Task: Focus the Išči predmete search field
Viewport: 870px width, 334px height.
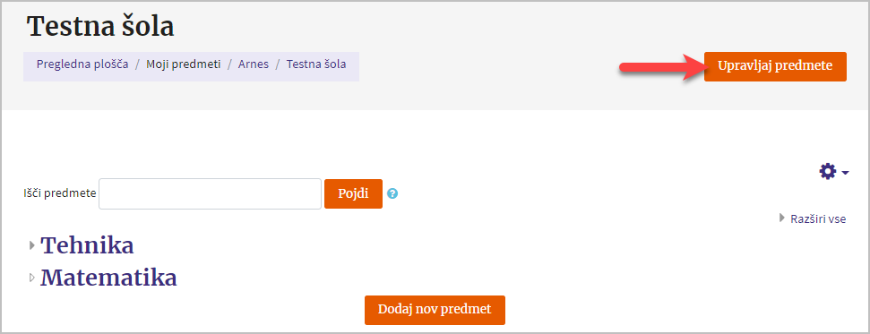Action: point(211,193)
